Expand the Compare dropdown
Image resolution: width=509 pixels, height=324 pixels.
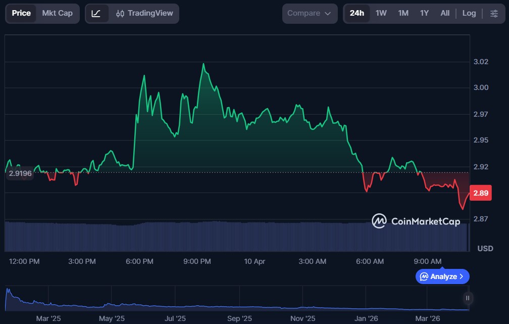(x=309, y=13)
